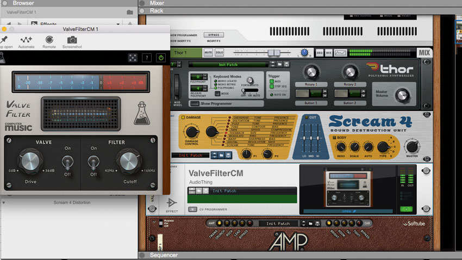
Task: Browse Thor patches with folder icon
Action: point(279,64)
